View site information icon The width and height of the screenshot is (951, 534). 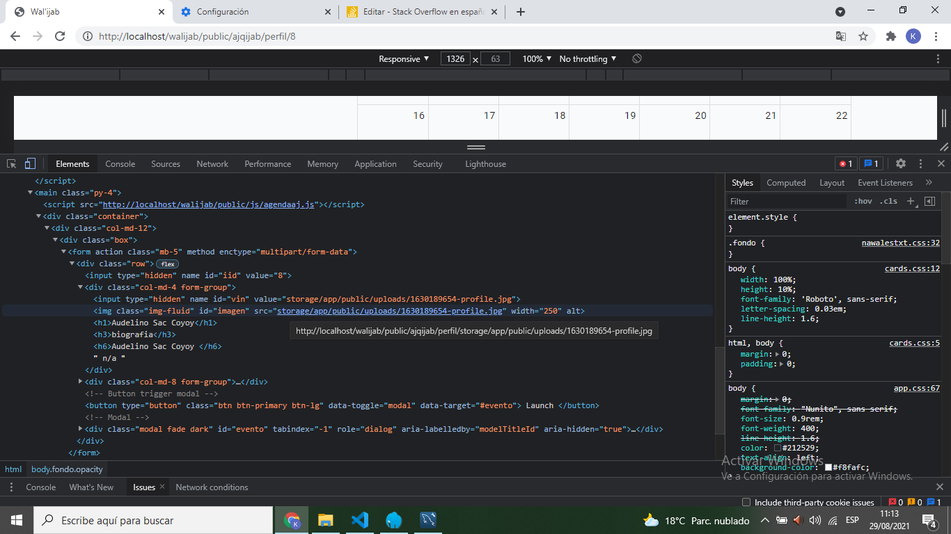pyautogui.click(x=87, y=36)
